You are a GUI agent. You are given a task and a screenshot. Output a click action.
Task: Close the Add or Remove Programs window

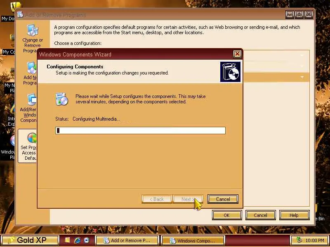[309, 14]
